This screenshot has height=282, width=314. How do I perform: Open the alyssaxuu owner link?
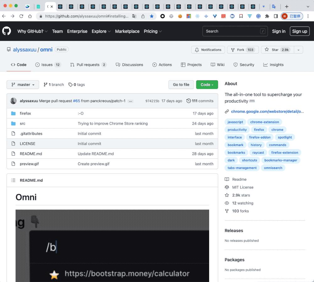tap(24, 50)
